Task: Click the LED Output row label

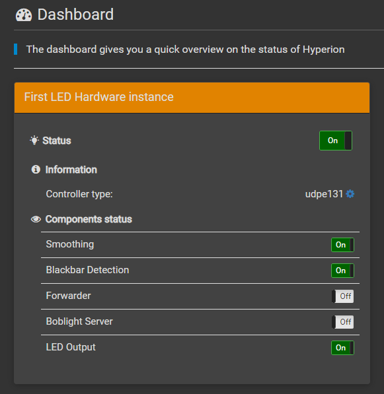Action: (x=71, y=347)
